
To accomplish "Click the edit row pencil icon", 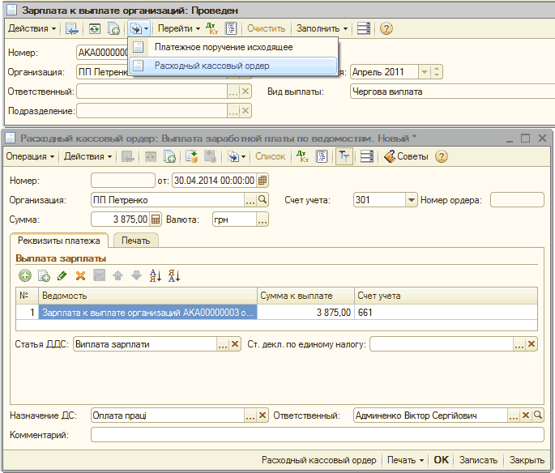I will click(x=62, y=276).
